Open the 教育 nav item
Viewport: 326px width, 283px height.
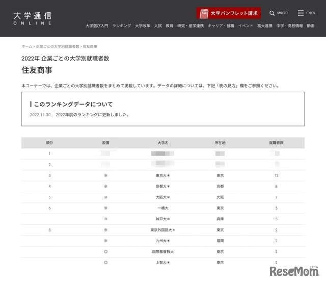click(170, 26)
